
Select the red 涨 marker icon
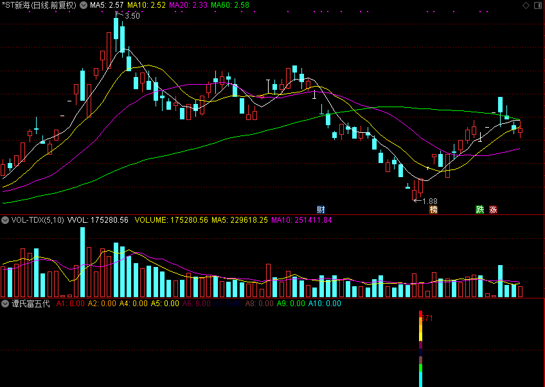coord(493,209)
